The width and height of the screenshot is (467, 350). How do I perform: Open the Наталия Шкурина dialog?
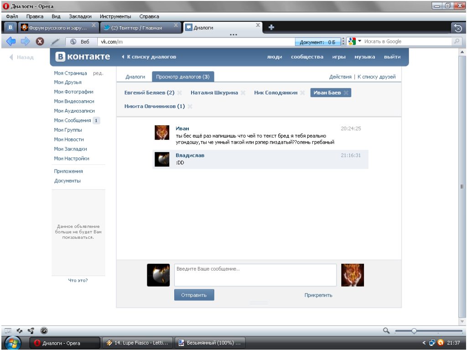coord(214,93)
